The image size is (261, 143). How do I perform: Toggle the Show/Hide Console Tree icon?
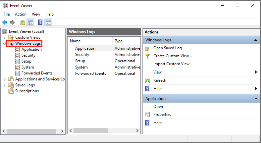pos(30,22)
